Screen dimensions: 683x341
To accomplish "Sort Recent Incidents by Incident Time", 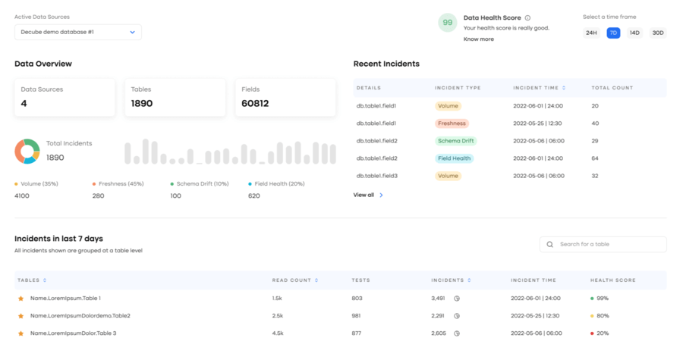I will (564, 88).
